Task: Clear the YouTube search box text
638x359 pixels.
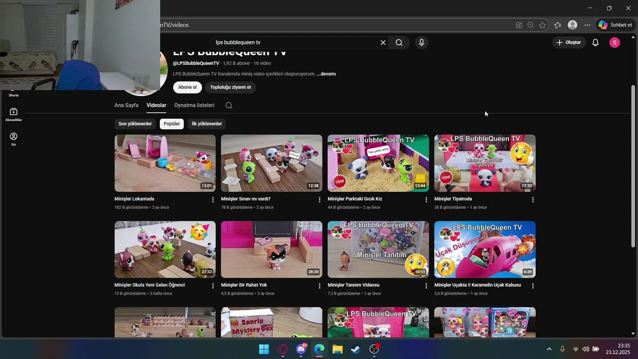Action: [x=383, y=43]
